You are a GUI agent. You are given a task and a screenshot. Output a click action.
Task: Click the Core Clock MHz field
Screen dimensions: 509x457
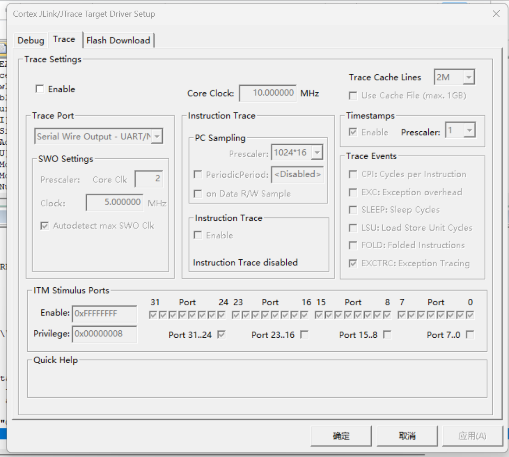click(x=268, y=93)
